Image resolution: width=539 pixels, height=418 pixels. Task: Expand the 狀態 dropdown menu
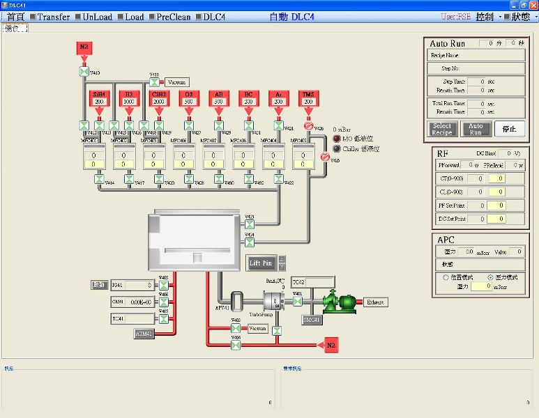click(524, 17)
